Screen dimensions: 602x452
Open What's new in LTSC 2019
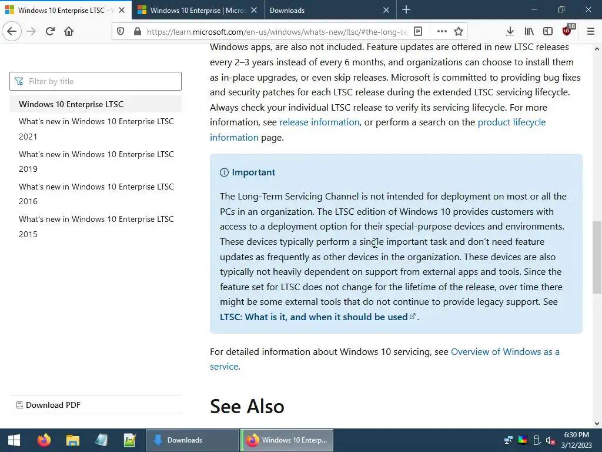96,161
